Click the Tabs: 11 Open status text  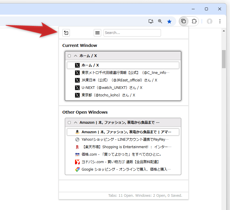coord(145,196)
